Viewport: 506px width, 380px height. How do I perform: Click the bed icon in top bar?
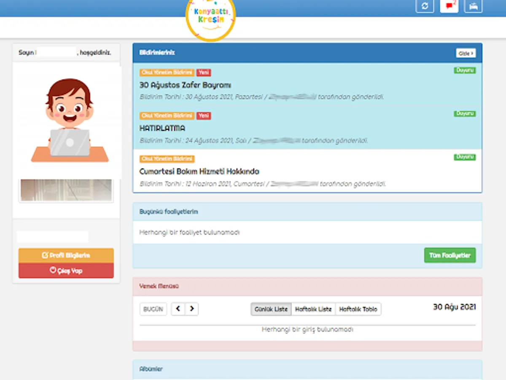point(473,6)
